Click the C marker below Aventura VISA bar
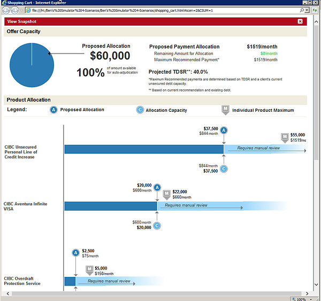Viewport: 321px width, 301px height. [x=157, y=226]
